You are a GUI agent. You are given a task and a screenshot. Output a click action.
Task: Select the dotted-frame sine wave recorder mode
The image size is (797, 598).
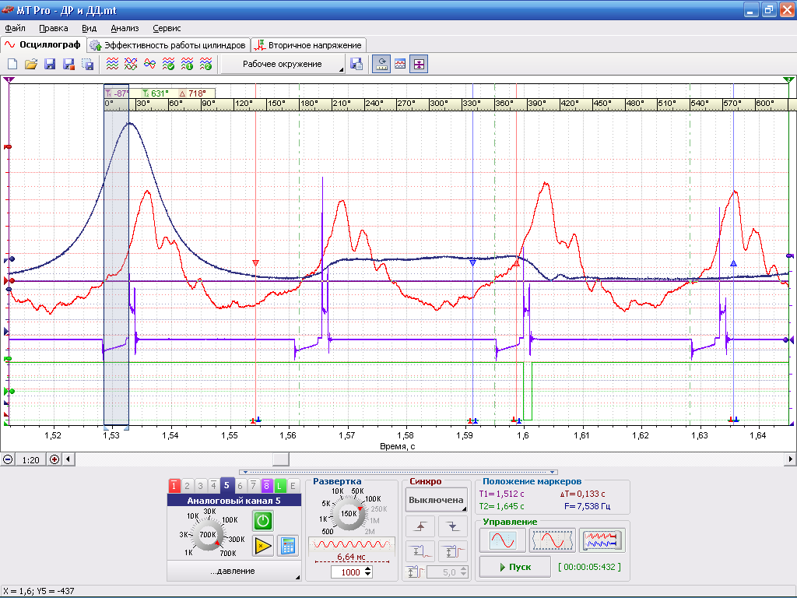point(553,540)
